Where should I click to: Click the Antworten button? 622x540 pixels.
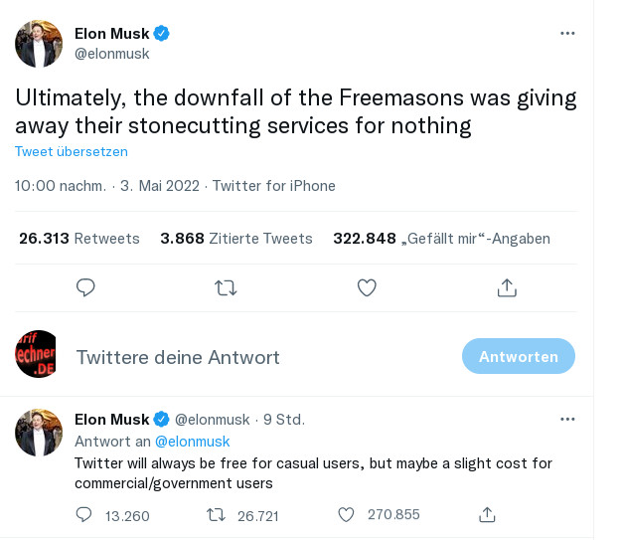click(519, 356)
